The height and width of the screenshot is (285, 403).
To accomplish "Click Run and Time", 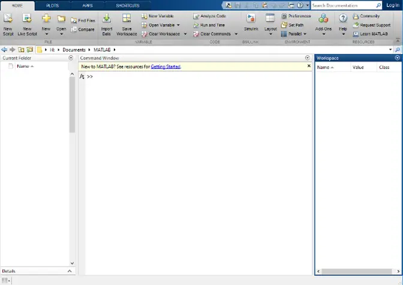I will (209, 25).
